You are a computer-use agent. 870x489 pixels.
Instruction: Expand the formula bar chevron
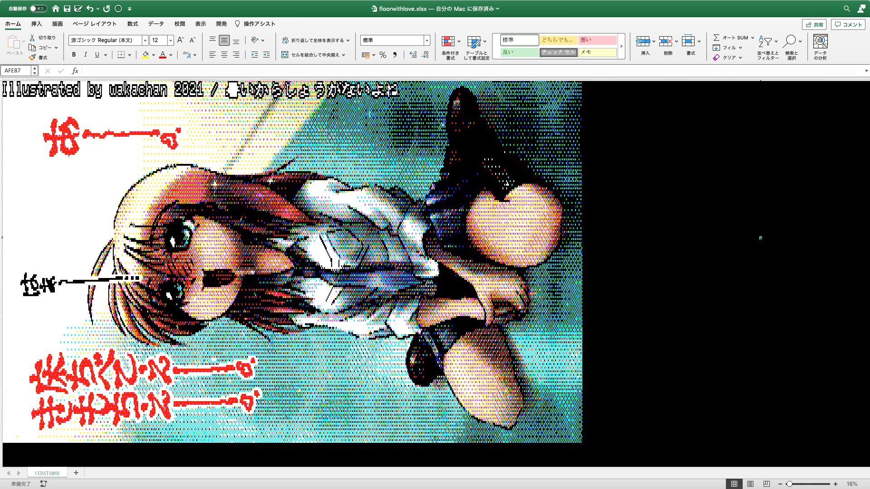pos(866,71)
